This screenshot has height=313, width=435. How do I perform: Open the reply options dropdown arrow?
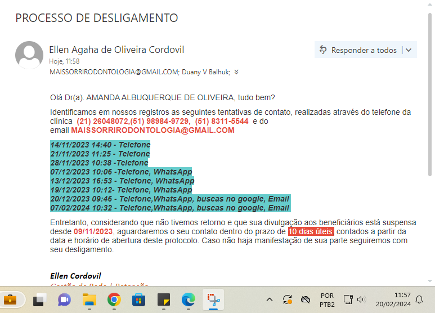tap(409, 50)
